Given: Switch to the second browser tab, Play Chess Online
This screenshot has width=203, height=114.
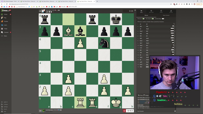Looking at the screenshot, I should [x=29, y=1].
